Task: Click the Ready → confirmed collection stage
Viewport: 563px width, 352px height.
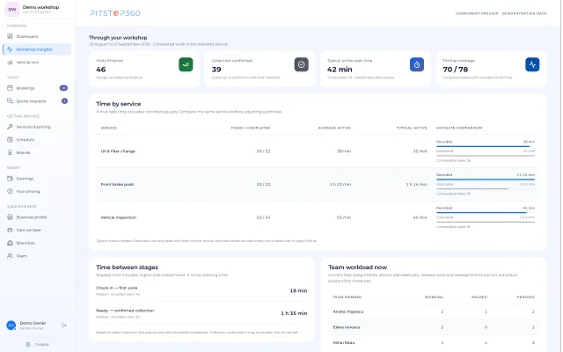Action: pyautogui.click(x=125, y=311)
